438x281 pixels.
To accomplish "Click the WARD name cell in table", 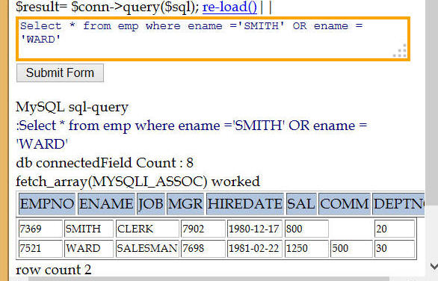I will click(89, 248).
